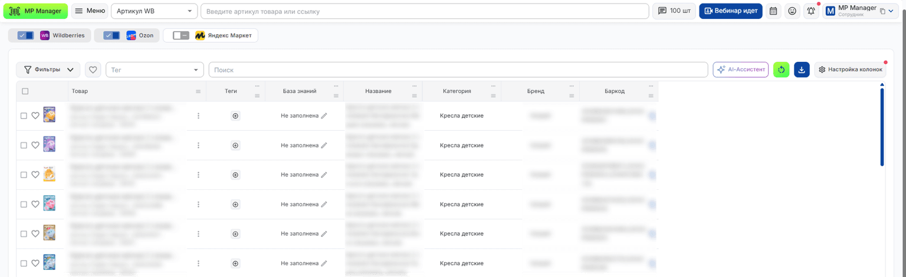Open Настройка колонок settings
Screen dimensions: 906x277
pos(850,70)
